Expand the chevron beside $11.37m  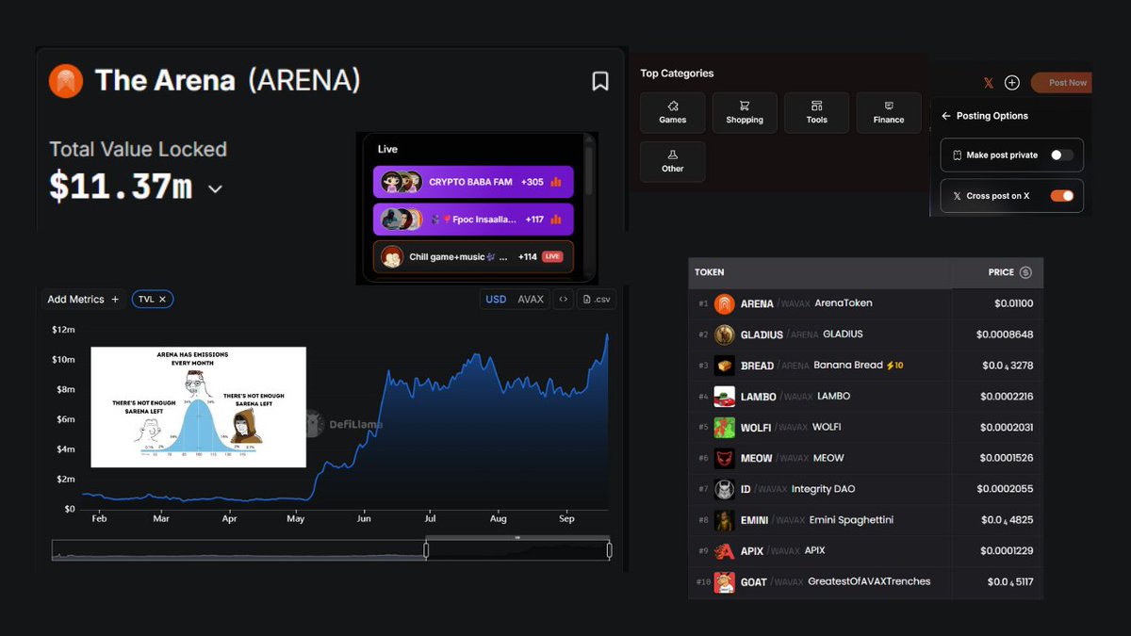tap(215, 189)
